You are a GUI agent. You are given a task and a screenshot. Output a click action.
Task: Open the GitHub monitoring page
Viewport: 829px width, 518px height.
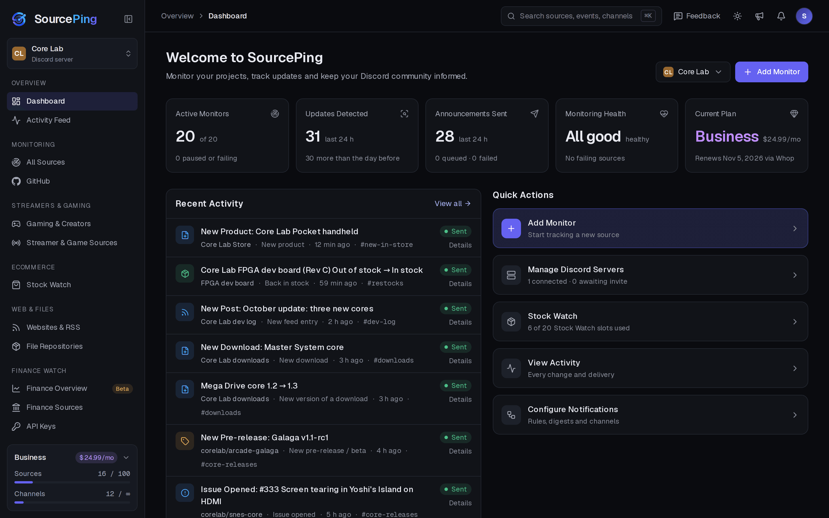72,181
